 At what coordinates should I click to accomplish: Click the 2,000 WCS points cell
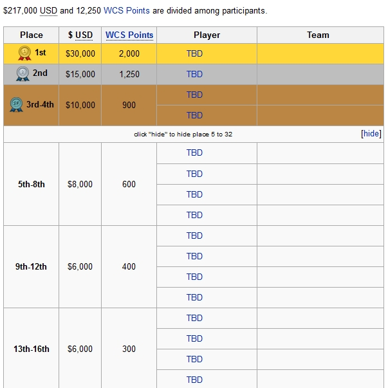click(x=129, y=53)
